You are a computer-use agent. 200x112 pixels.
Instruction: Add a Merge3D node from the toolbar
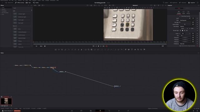135,49
